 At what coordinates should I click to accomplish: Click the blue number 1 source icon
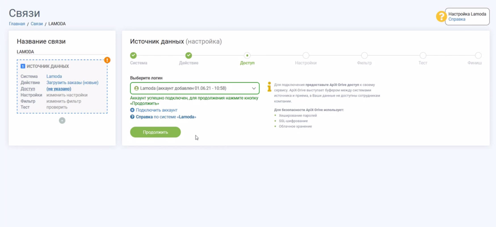pos(23,66)
